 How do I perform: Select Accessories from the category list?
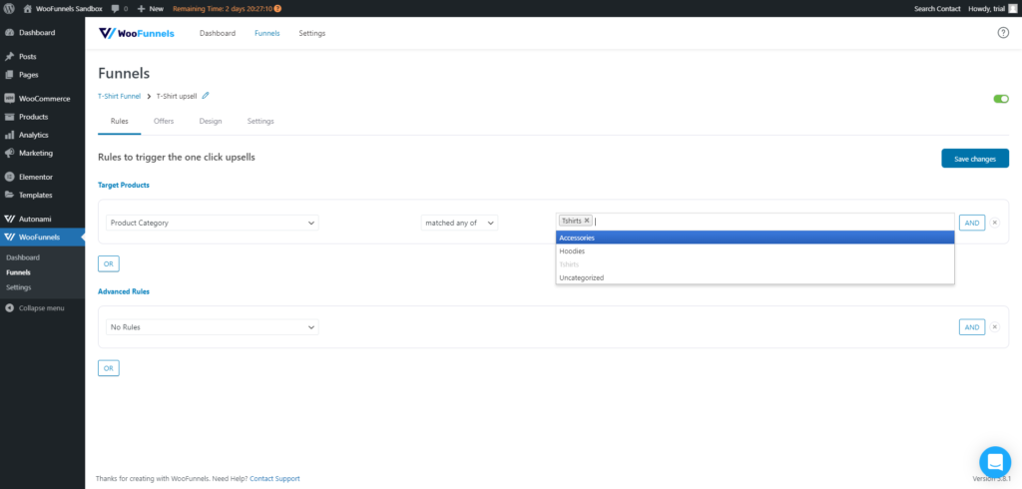pos(755,238)
